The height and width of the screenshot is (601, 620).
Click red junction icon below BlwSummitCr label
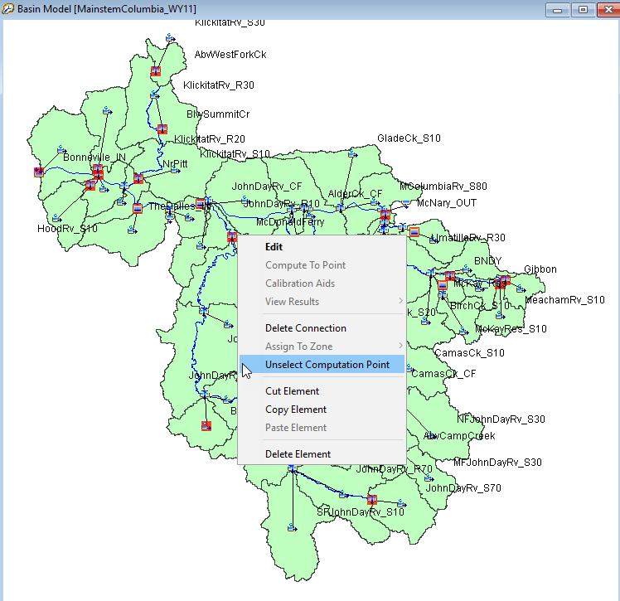(x=162, y=128)
